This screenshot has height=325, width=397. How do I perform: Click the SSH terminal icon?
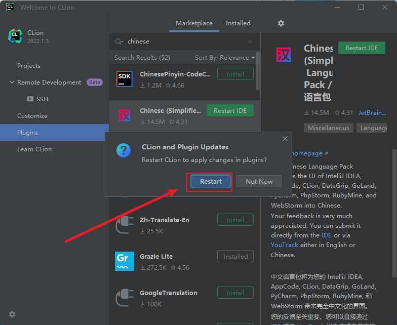point(30,99)
